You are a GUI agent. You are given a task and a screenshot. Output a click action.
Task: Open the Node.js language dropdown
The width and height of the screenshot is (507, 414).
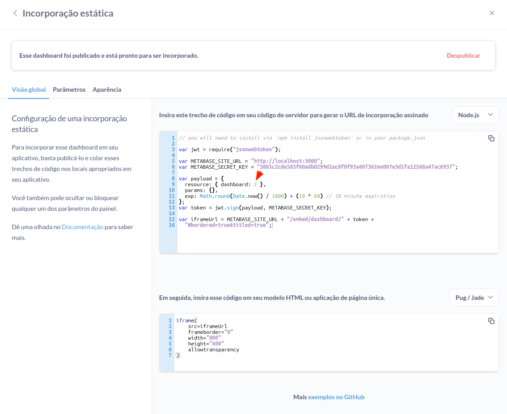point(475,115)
